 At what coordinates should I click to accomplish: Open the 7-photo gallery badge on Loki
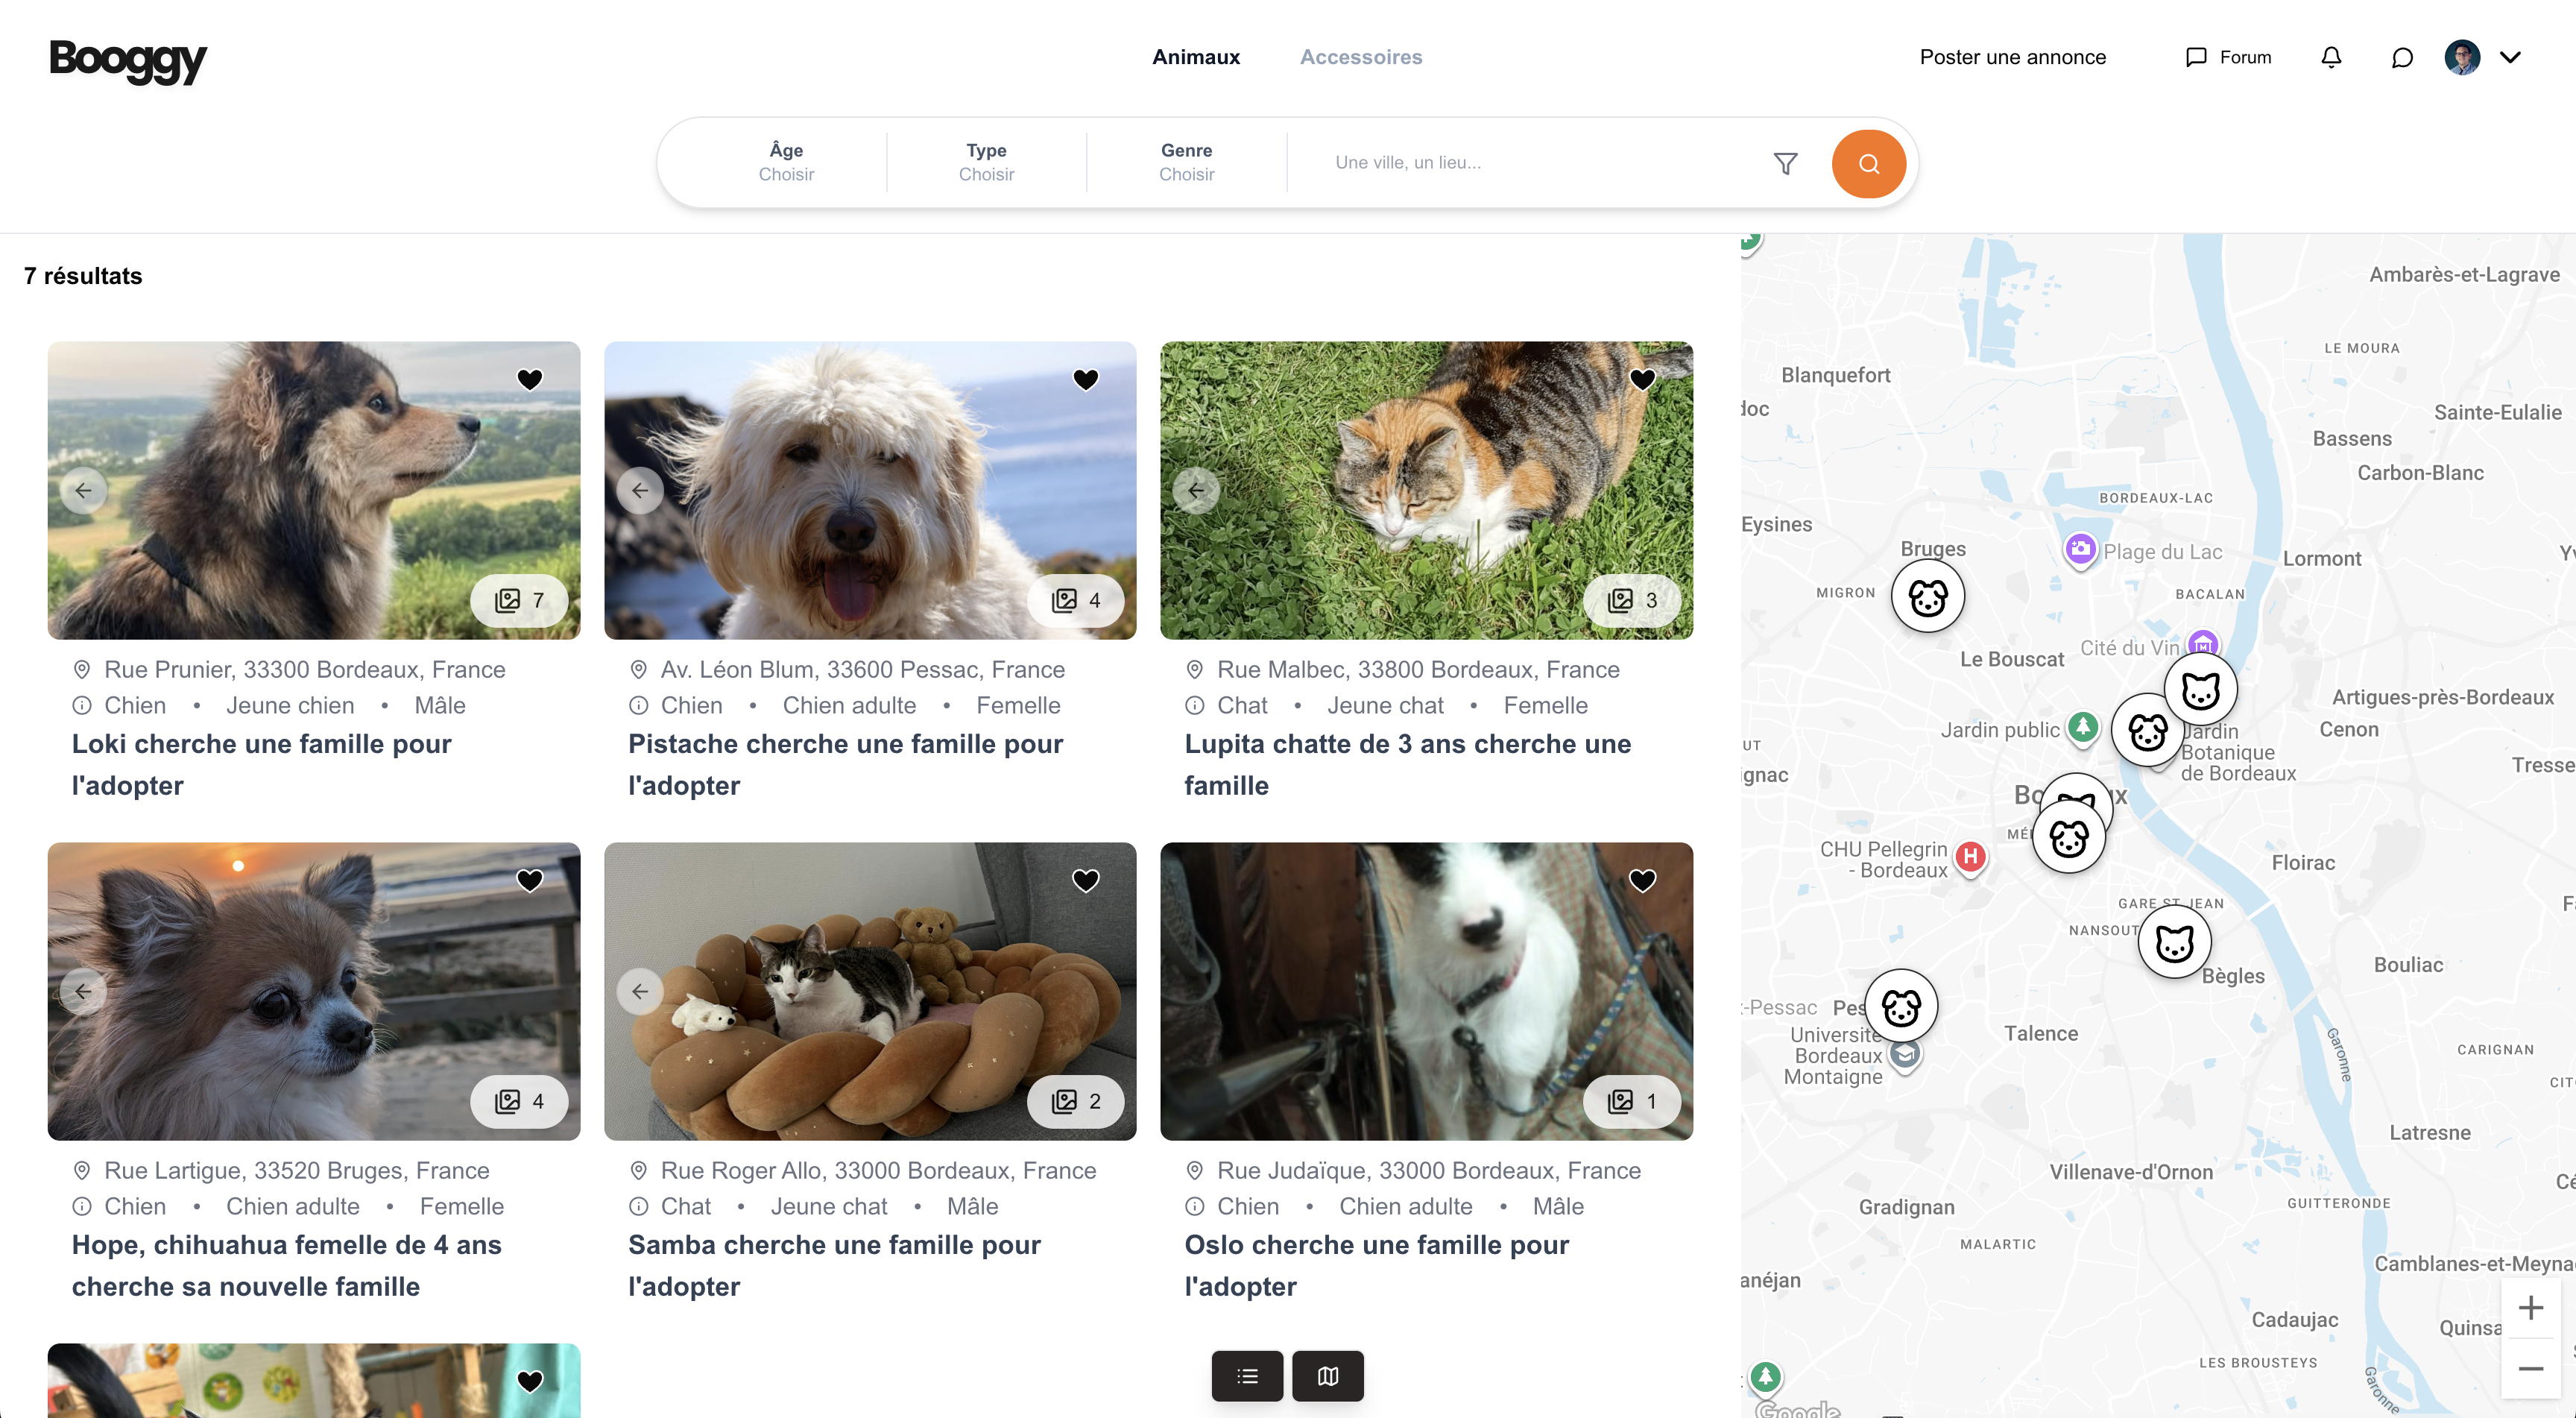tap(520, 600)
